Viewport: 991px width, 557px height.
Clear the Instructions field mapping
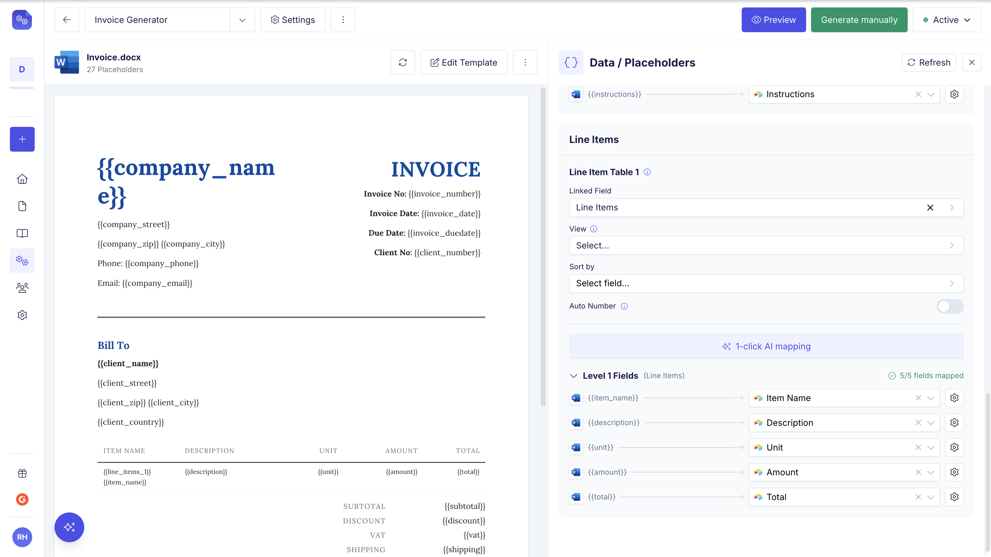918,94
